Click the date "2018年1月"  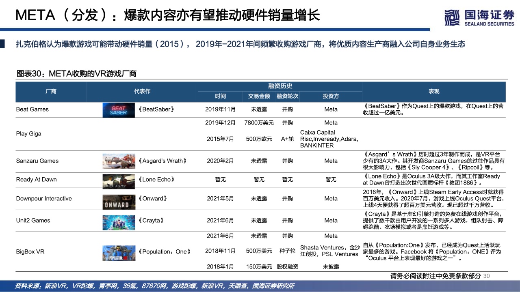point(221,267)
